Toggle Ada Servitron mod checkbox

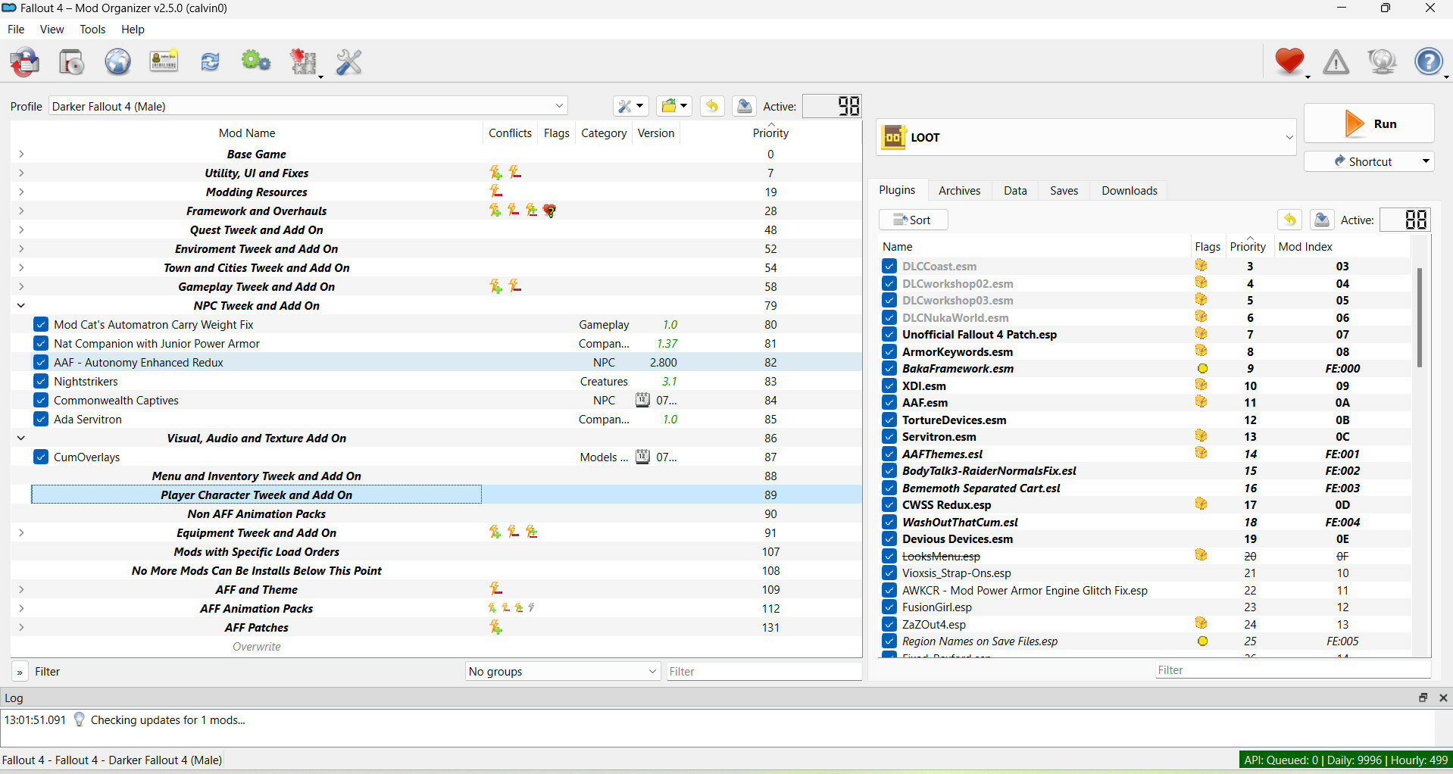(41, 419)
